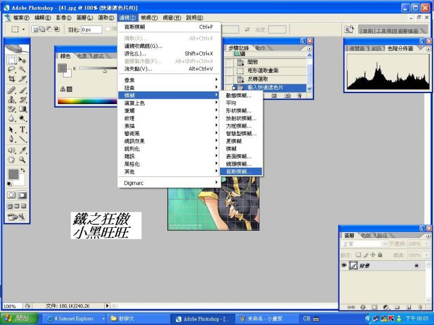Click the 開始 Start button

17,319
